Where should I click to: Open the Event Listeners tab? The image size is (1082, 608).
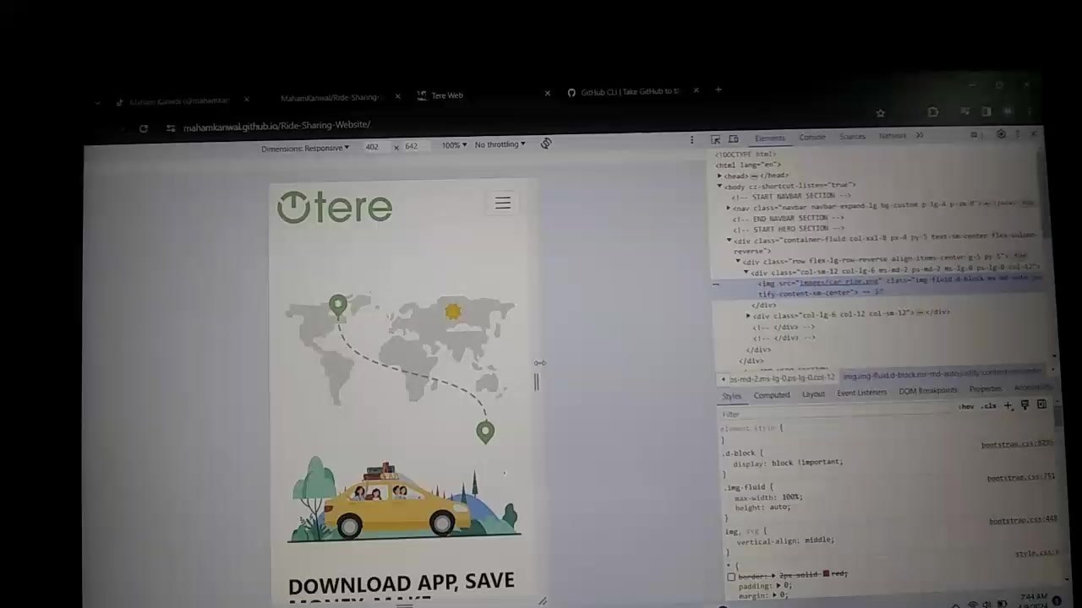point(862,393)
